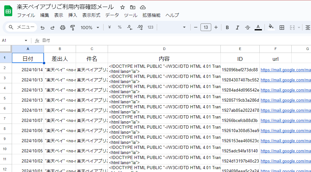Click the merge cells icon
This screenshot has width=311, height=172.
[x=292, y=27]
